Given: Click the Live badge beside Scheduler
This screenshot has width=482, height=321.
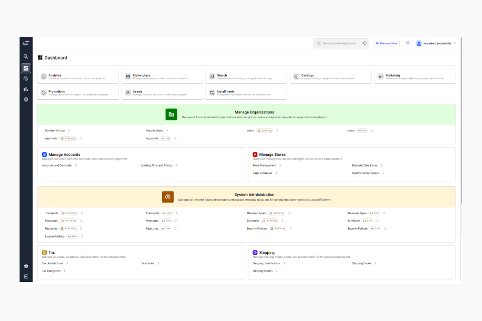Looking at the screenshot, I should click(x=367, y=221).
